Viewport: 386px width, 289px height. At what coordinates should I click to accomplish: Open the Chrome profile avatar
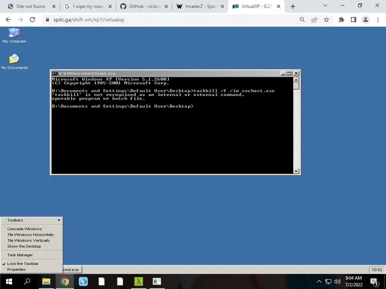[x=366, y=20]
